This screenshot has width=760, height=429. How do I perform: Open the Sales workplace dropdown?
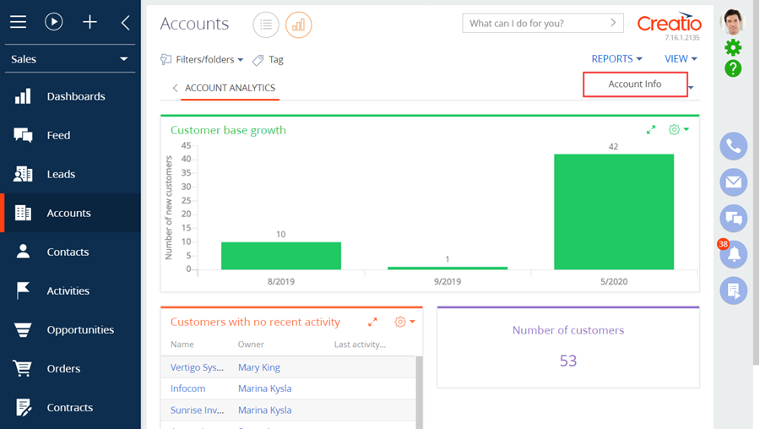[x=70, y=59]
